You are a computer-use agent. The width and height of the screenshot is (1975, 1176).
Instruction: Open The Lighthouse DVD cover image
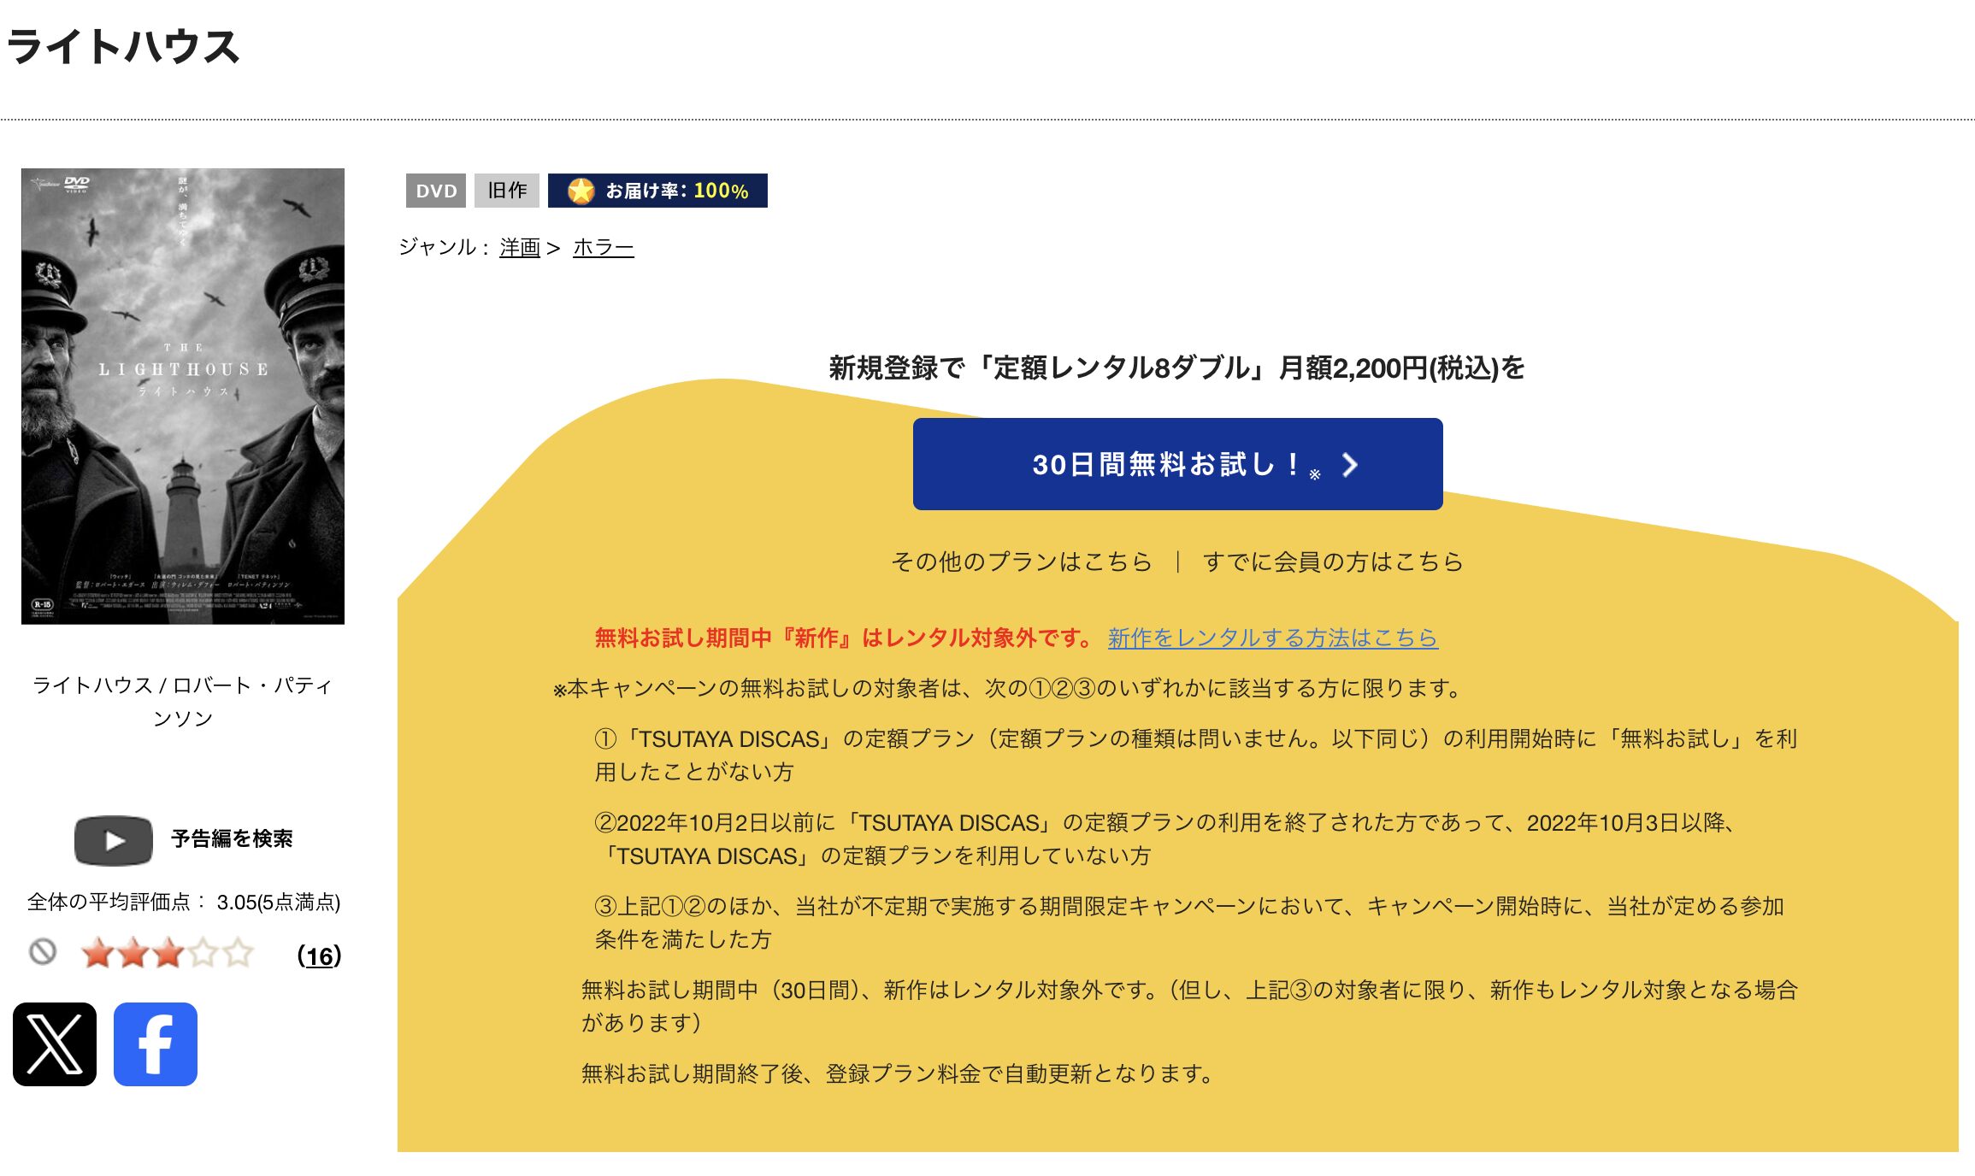[183, 396]
